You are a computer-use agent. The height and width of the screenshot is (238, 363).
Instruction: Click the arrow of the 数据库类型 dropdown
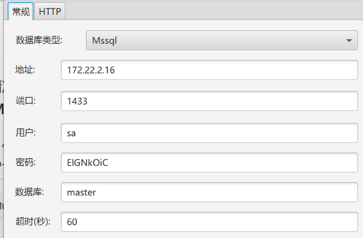tap(349, 40)
